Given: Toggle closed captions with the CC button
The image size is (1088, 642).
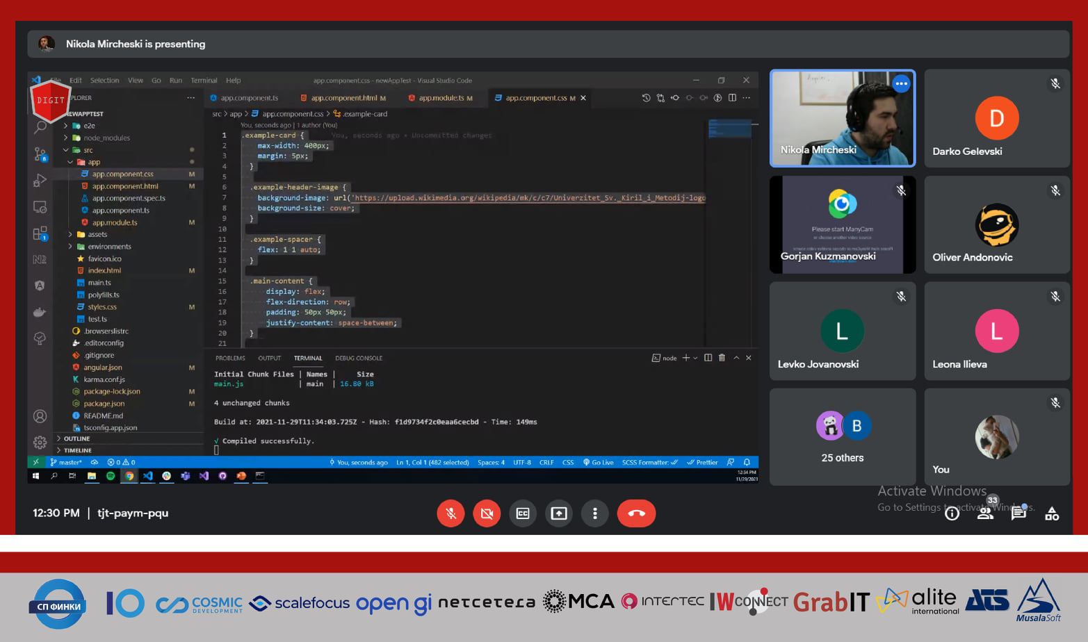Looking at the screenshot, I should point(523,513).
